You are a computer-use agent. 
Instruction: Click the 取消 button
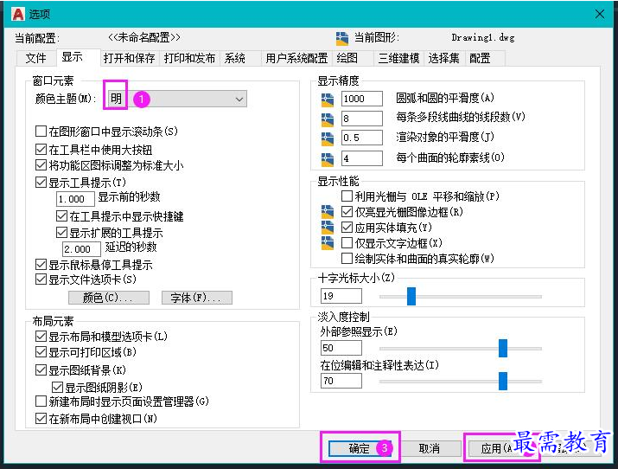(x=430, y=448)
